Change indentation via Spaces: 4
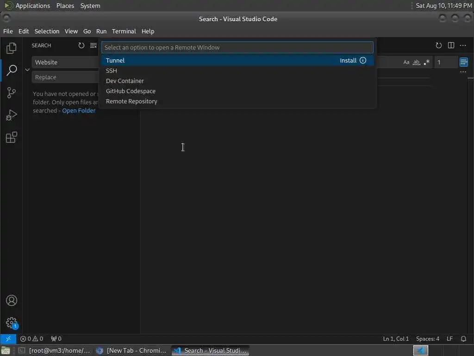 click(427, 338)
